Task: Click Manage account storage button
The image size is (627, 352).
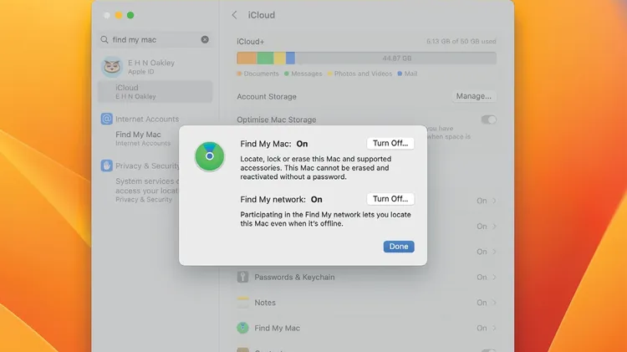Action: point(474,96)
